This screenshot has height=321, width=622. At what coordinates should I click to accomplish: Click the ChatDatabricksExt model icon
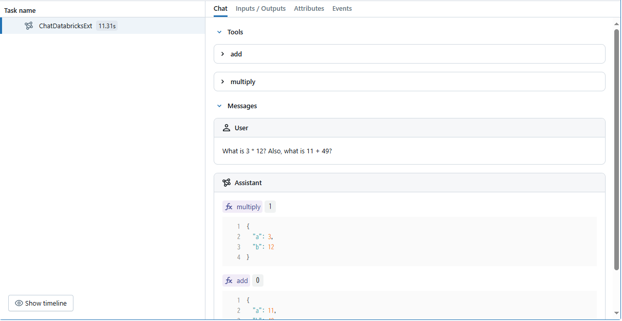coord(29,26)
